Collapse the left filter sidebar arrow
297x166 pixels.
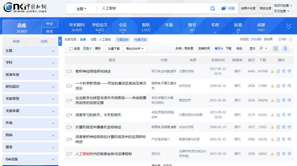coord(60,41)
